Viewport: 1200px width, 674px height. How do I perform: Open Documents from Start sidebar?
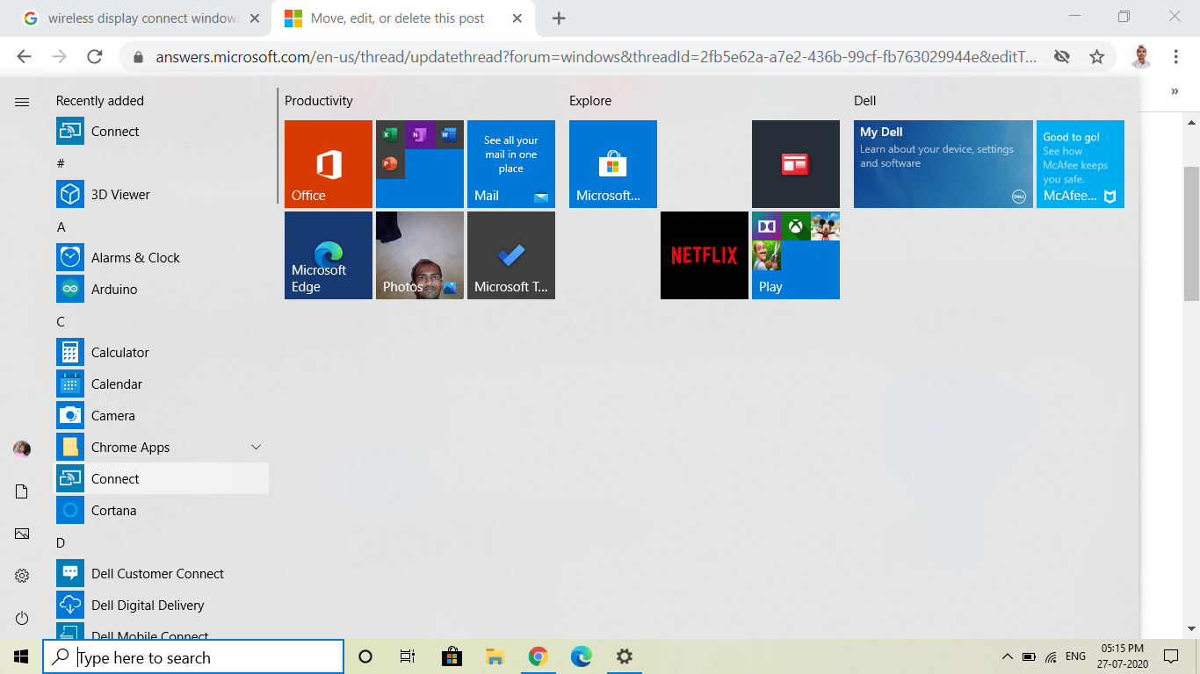(x=22, y=491)
